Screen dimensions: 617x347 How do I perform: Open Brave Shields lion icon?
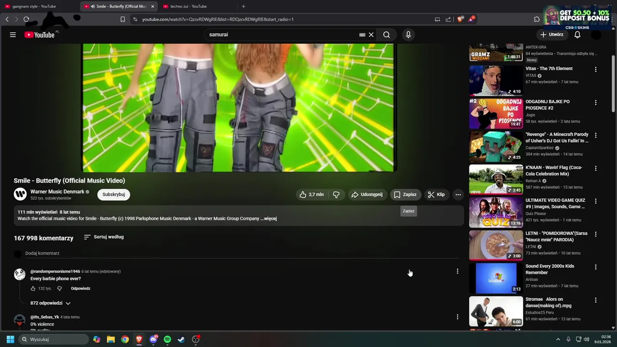pyautogui.click(x=460, y=19)
